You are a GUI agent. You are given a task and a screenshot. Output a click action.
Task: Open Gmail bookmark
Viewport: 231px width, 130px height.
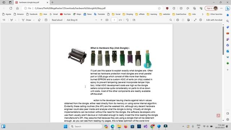coord(54,14)
